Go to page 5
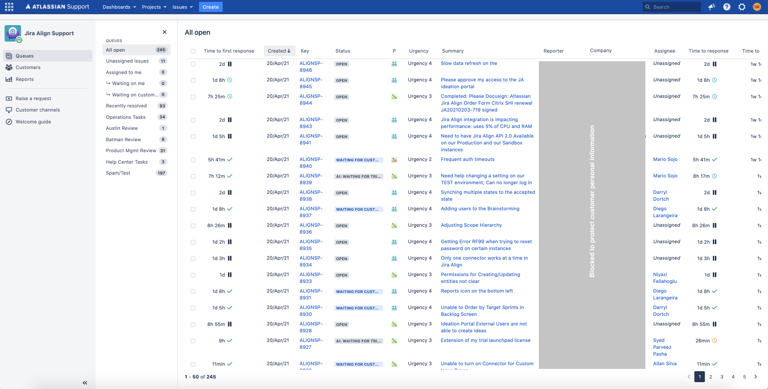 pyautogui.click(x=744, y=377)
